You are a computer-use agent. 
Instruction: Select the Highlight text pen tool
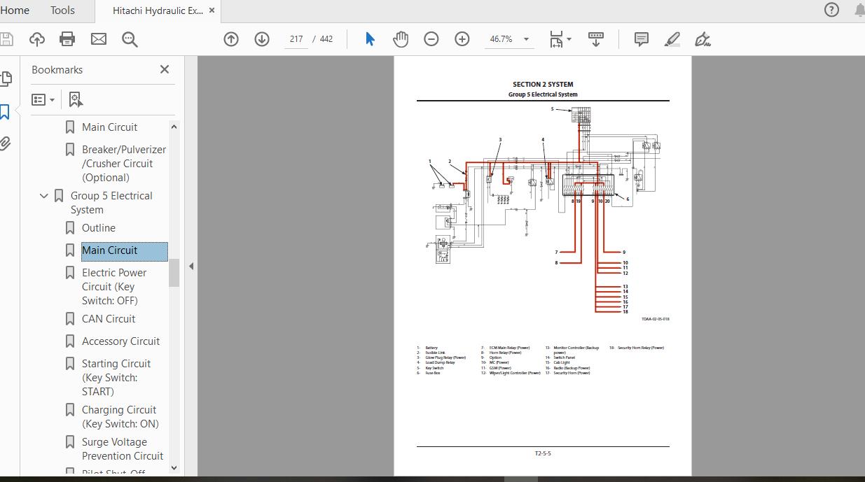[x=672, y=39]
